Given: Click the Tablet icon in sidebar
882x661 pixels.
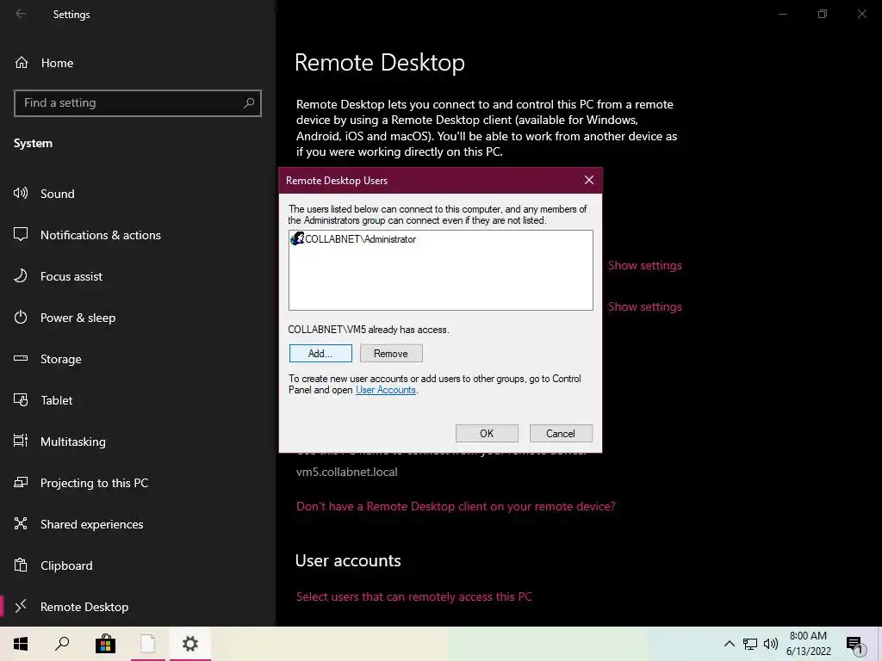Looking at the screenshot, I should tap(21, 399).
